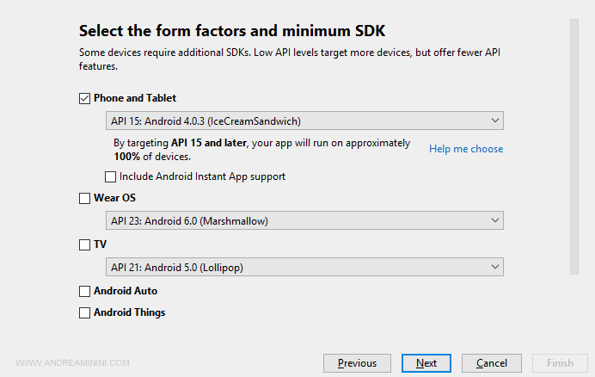Check the Wear OS checkbox
Image resolution: width=595 pixels, height=377 pixels.
[84, 198]
